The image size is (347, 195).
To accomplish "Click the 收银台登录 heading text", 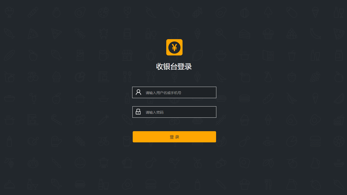I will point(174,67).
